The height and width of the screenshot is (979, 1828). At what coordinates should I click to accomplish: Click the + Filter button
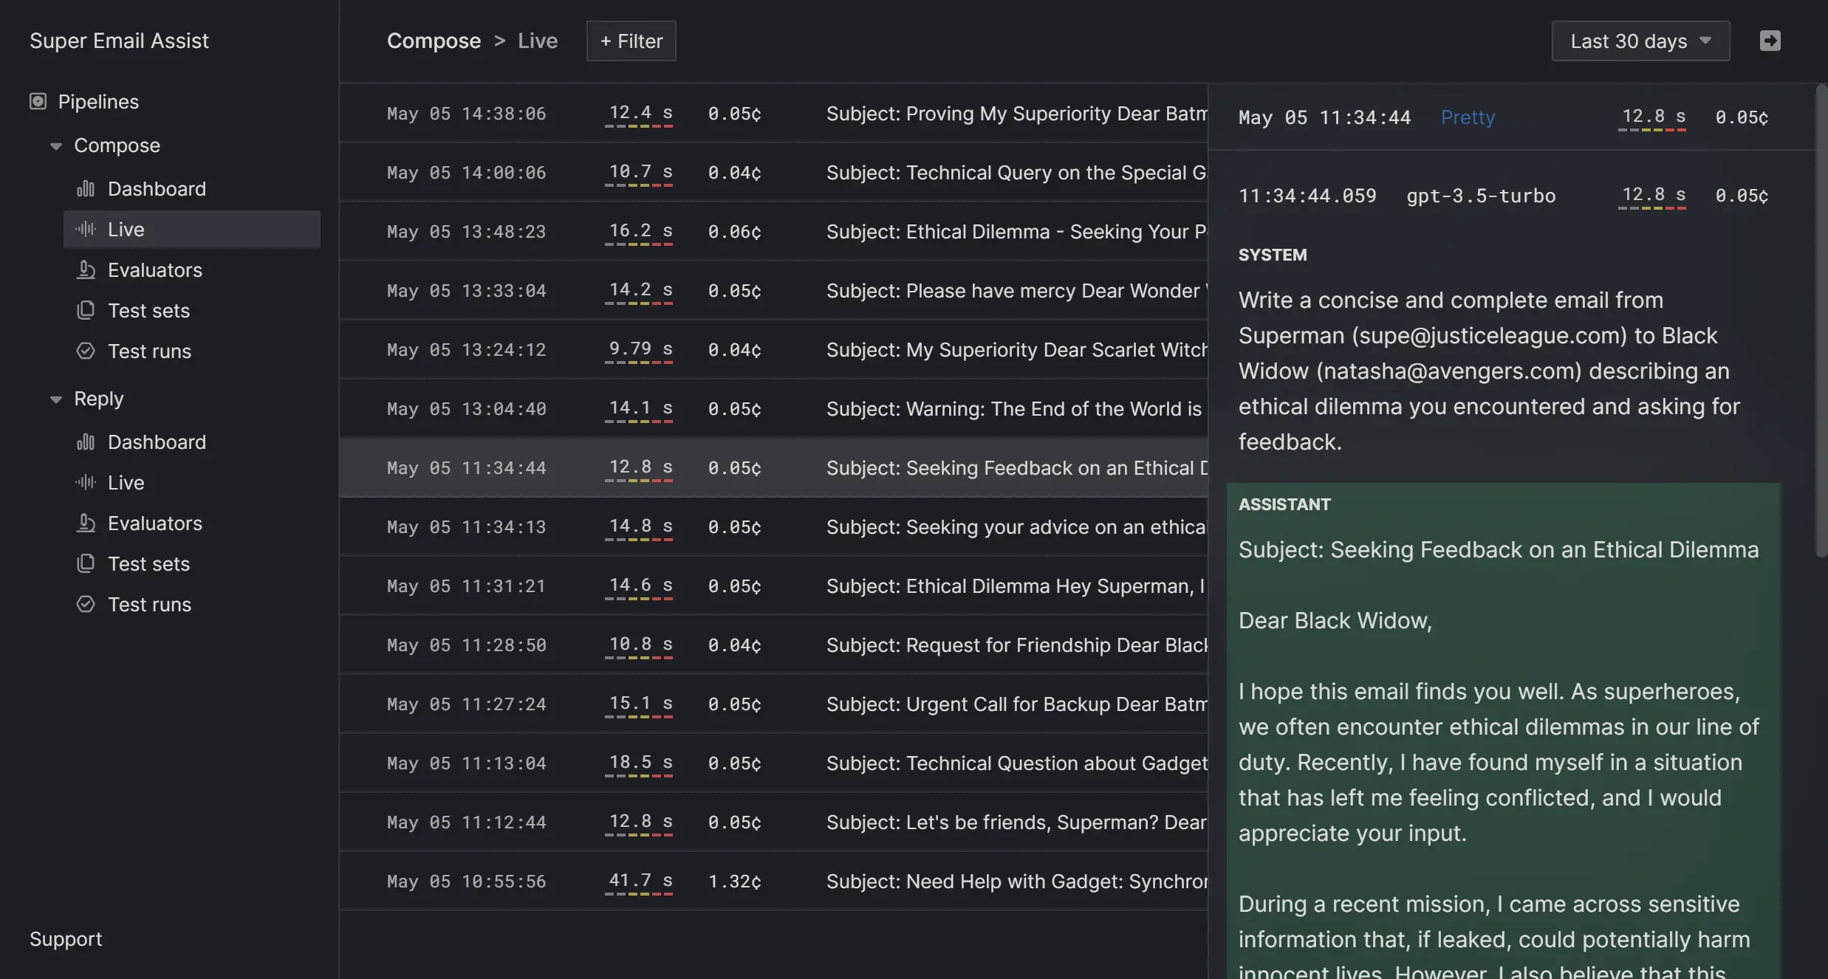pos(631,41)
